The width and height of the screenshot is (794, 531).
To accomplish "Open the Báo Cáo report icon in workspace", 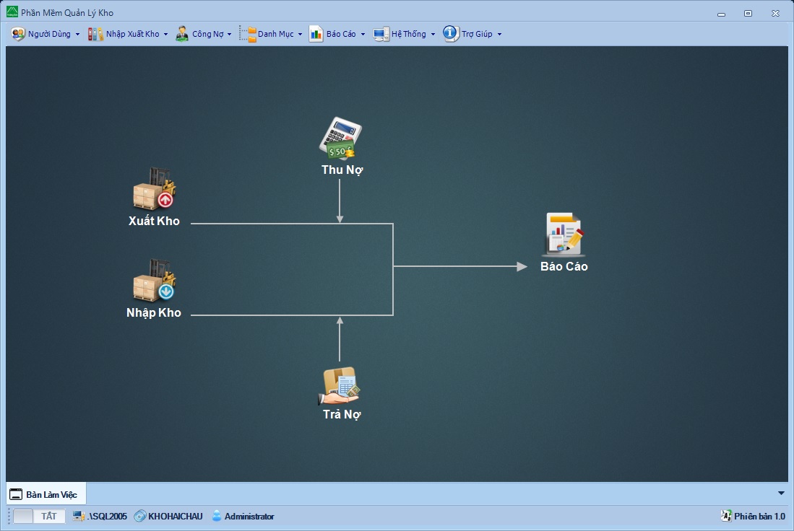I will pyautogui.click(x=564, y=234).
